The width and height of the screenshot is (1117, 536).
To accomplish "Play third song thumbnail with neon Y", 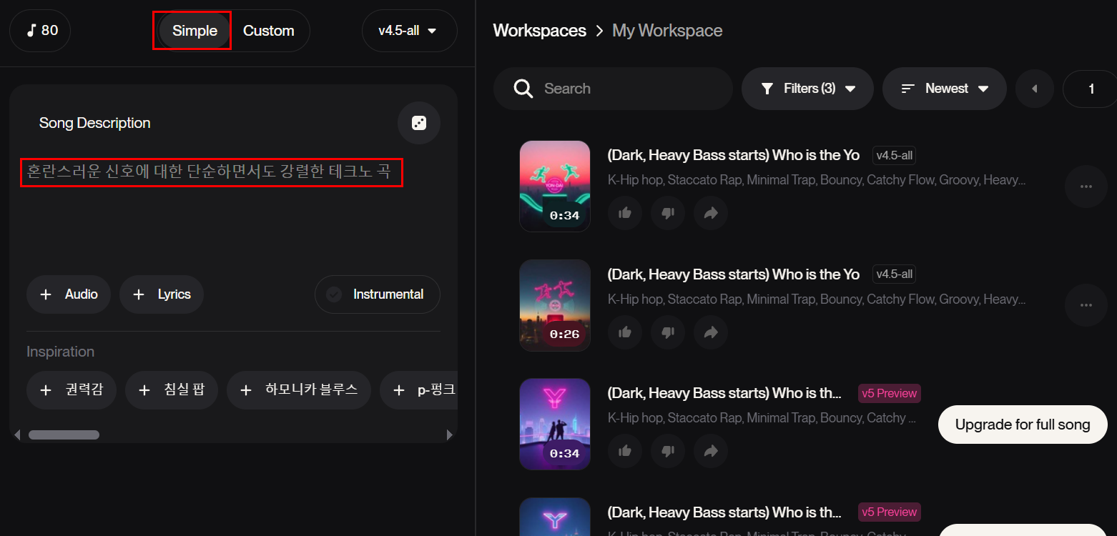I will (555, 425).
